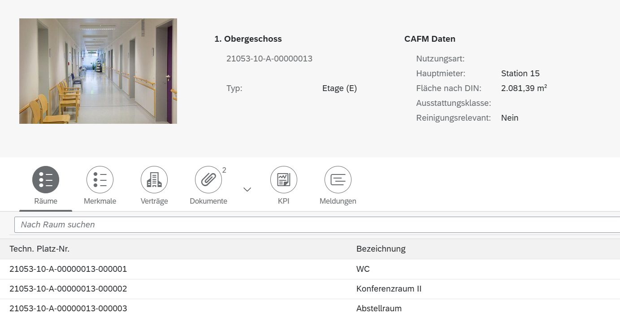Choose entry 21053-10-A-00000013-000003
Screen dimensions: 620x318
[x=68, y=309]
